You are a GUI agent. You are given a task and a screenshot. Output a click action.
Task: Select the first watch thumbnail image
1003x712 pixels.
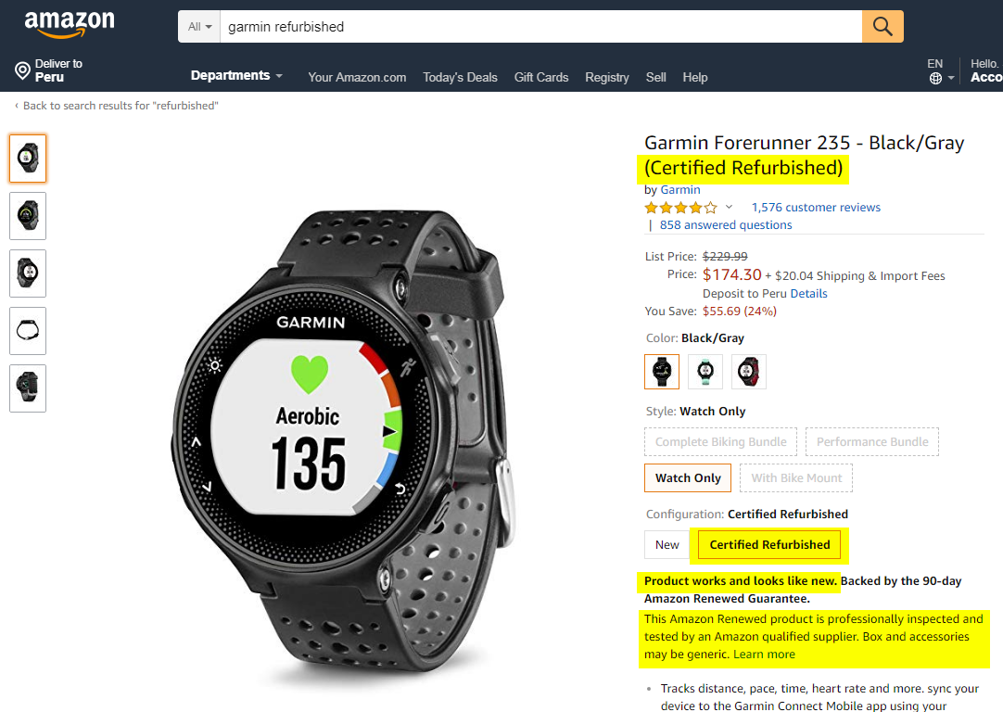point(28,158)
